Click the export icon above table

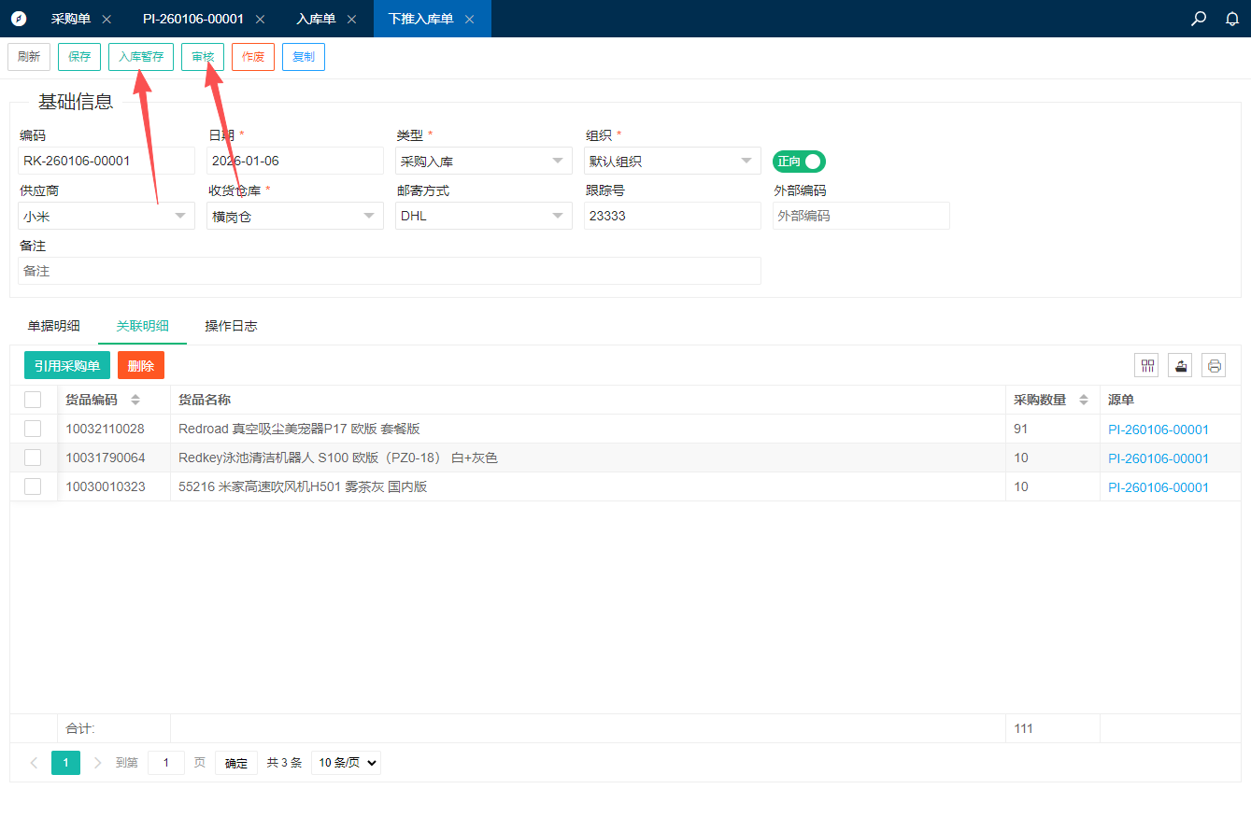coord(1180,366)
